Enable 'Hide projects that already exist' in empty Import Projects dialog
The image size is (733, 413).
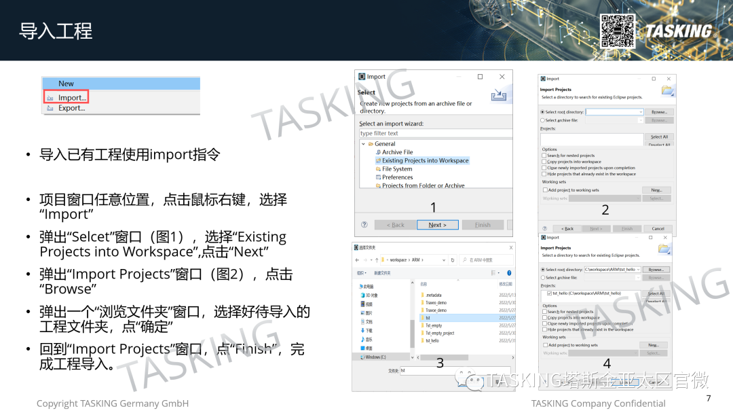point(544,173)
